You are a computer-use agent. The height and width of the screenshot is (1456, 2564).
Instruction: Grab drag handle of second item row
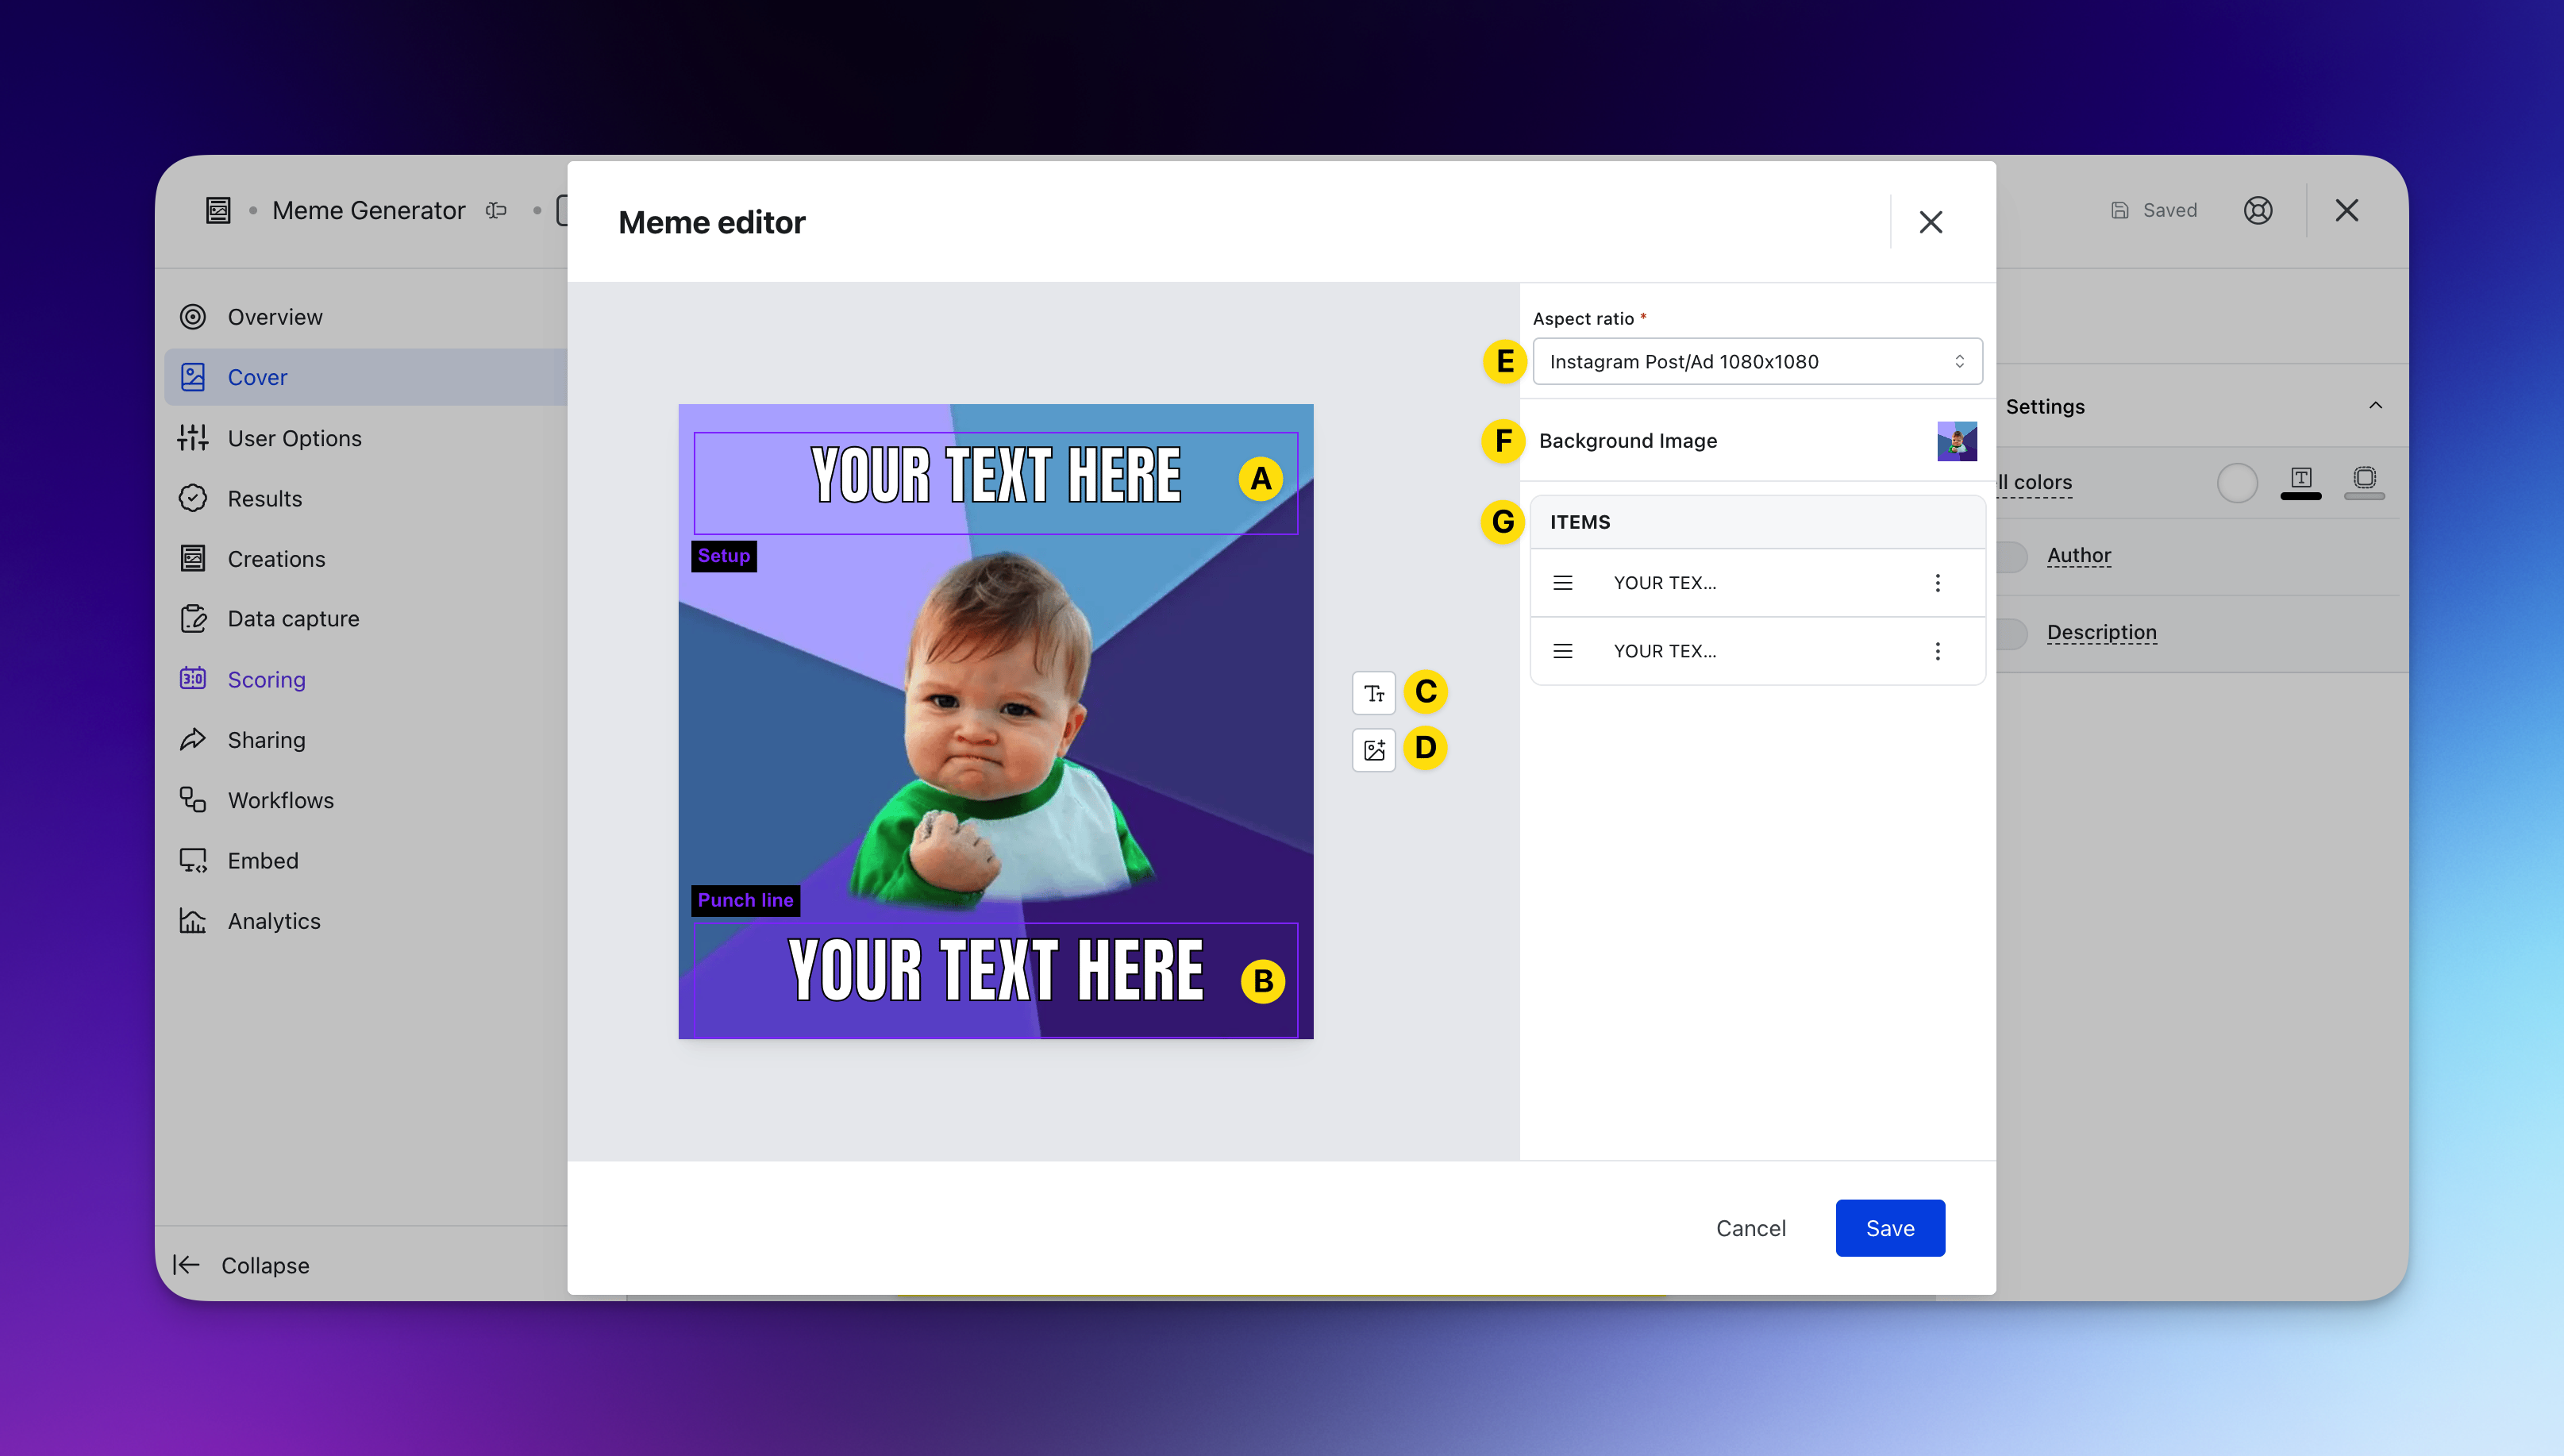1562,651
